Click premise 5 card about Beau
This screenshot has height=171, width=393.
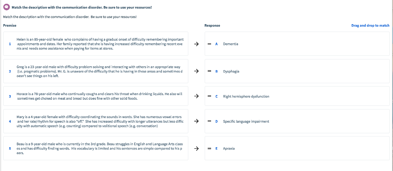tap(100, 148)
